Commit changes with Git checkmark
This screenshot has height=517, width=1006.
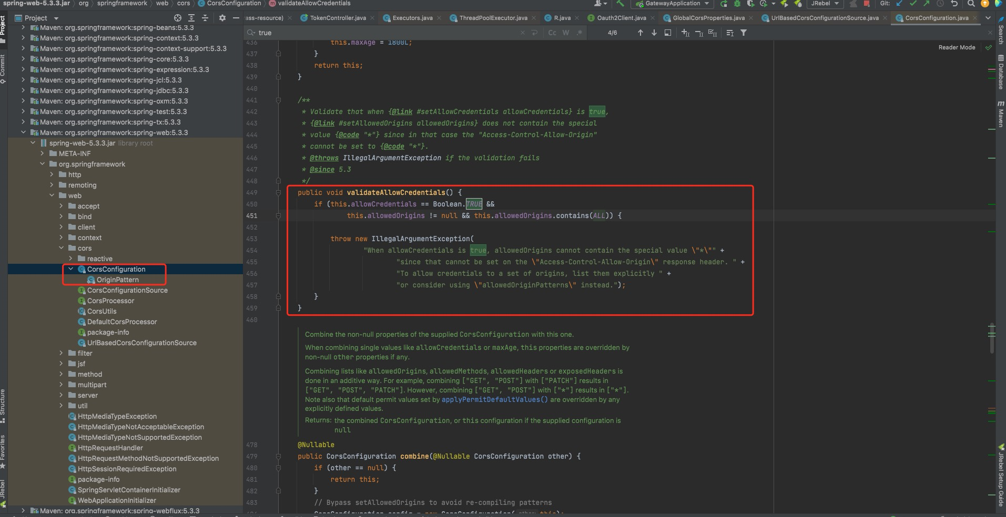[x=913, y=4]
